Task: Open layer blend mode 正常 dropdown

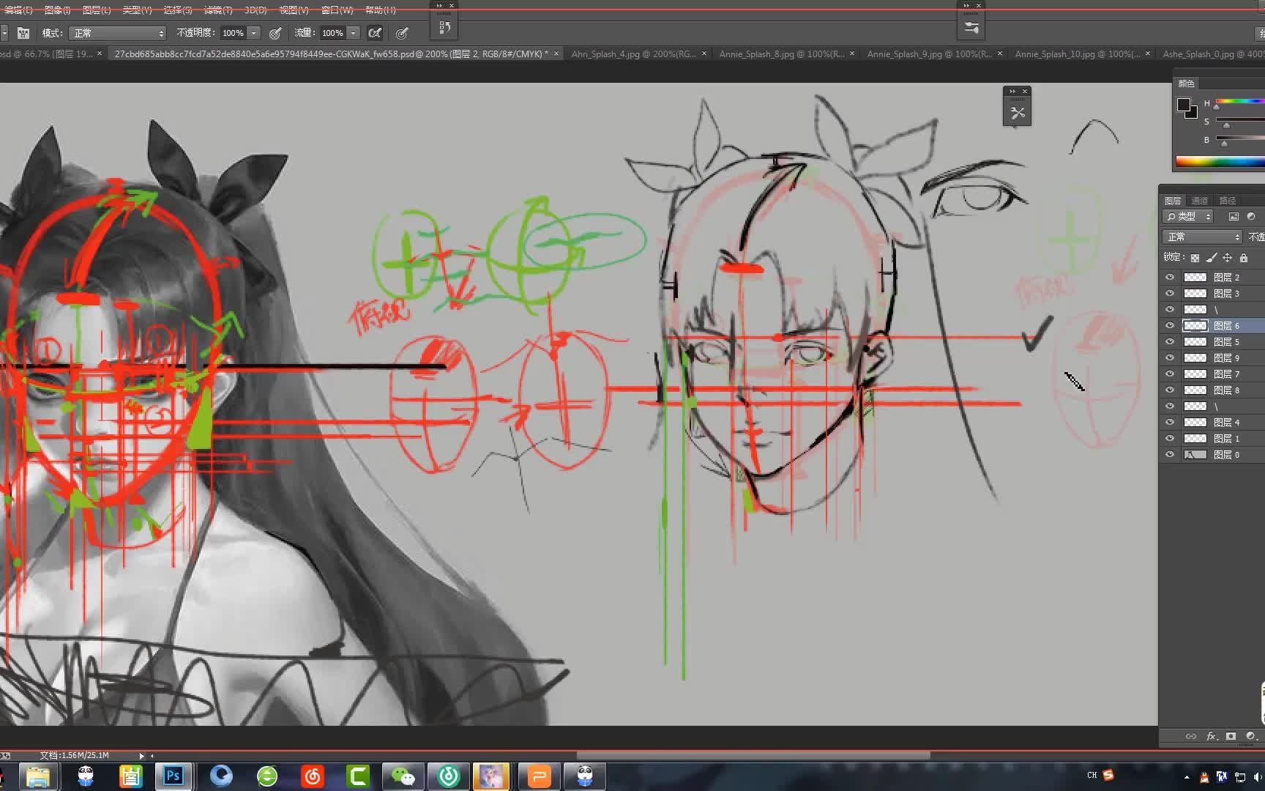Action: [x=1203, y=237]
